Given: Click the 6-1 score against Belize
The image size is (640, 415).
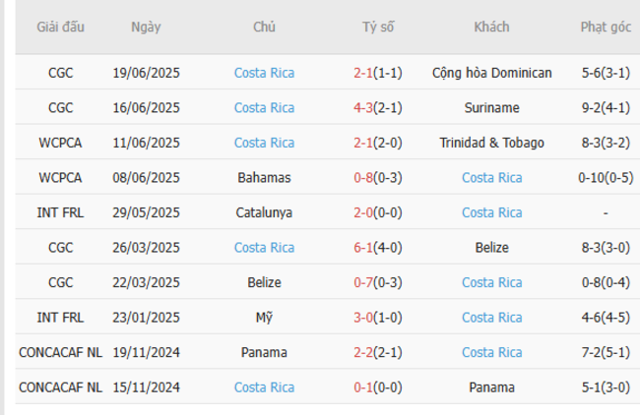Looking at the screenshot, I should [x=365, y=248].
